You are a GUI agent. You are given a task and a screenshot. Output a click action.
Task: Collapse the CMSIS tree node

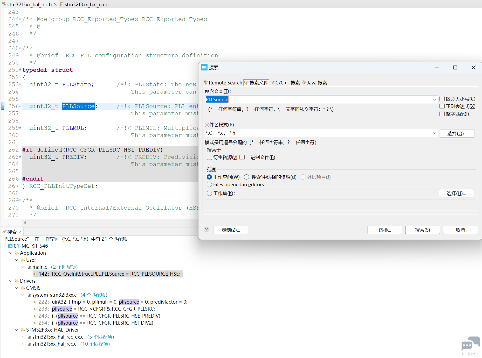point(17,288)
